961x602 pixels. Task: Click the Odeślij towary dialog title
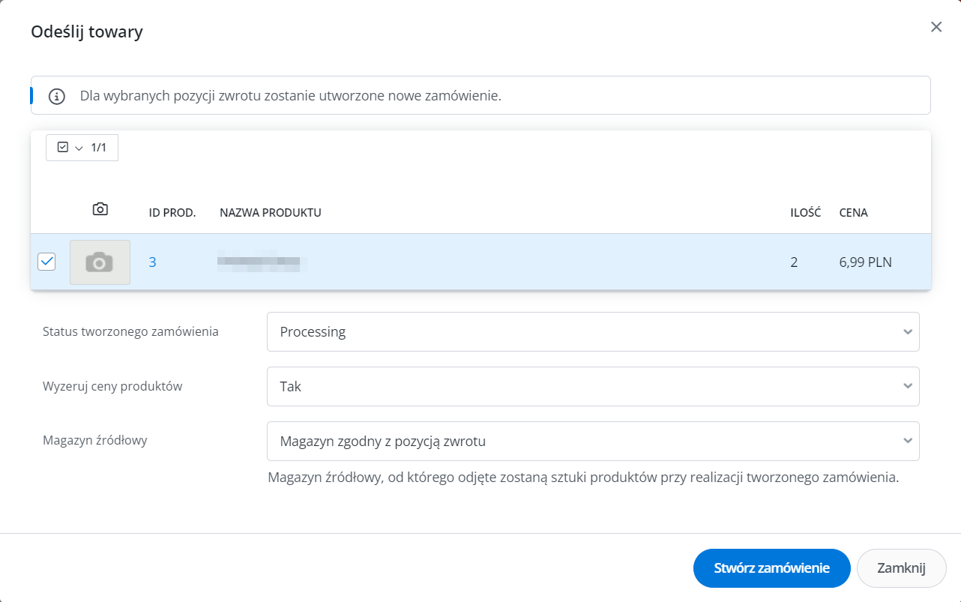pyautogui.click(x=86, y=31)
